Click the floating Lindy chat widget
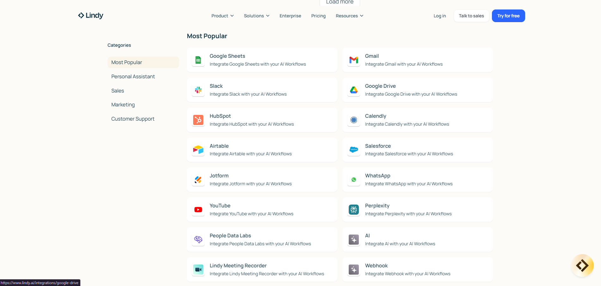 pyautogui.click(x=582, y=265)
